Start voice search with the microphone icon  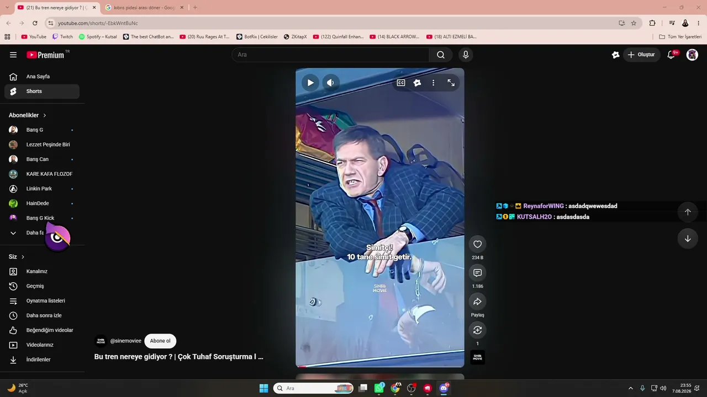pos(466,55)
